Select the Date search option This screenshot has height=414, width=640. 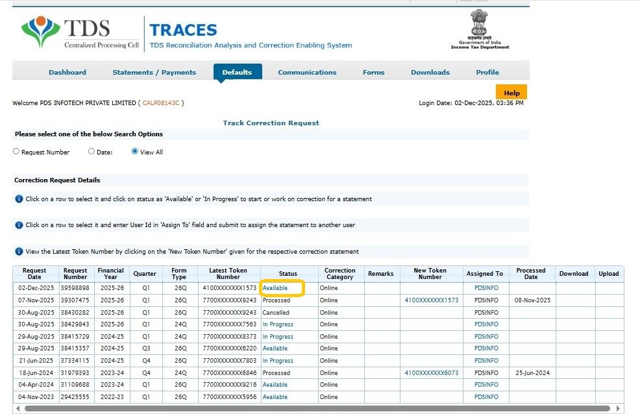point(92,151)
